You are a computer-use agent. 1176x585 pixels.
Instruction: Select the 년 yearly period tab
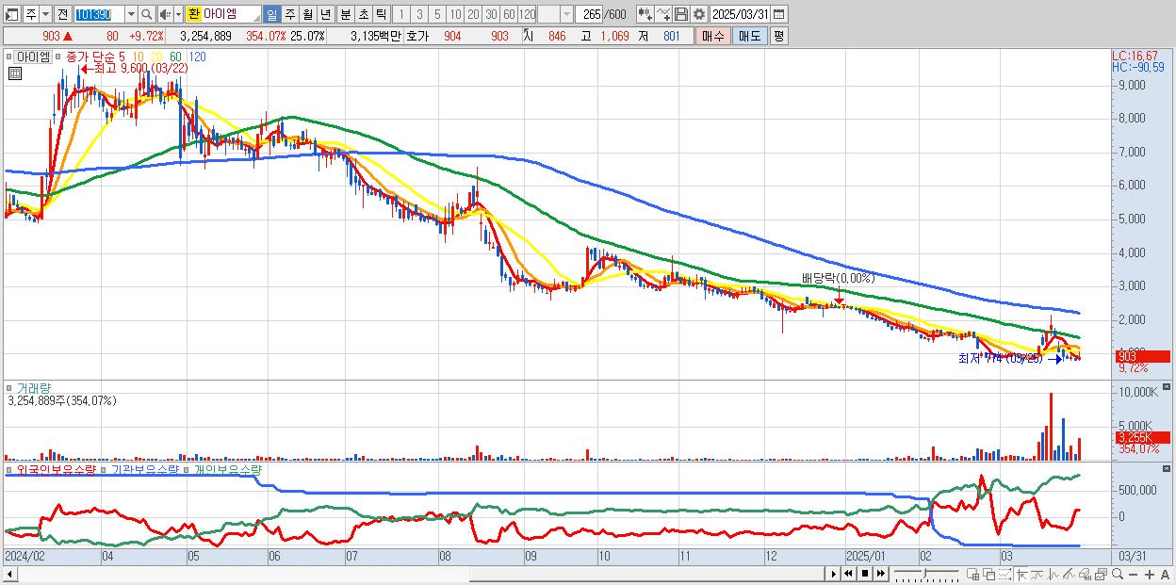325,14
